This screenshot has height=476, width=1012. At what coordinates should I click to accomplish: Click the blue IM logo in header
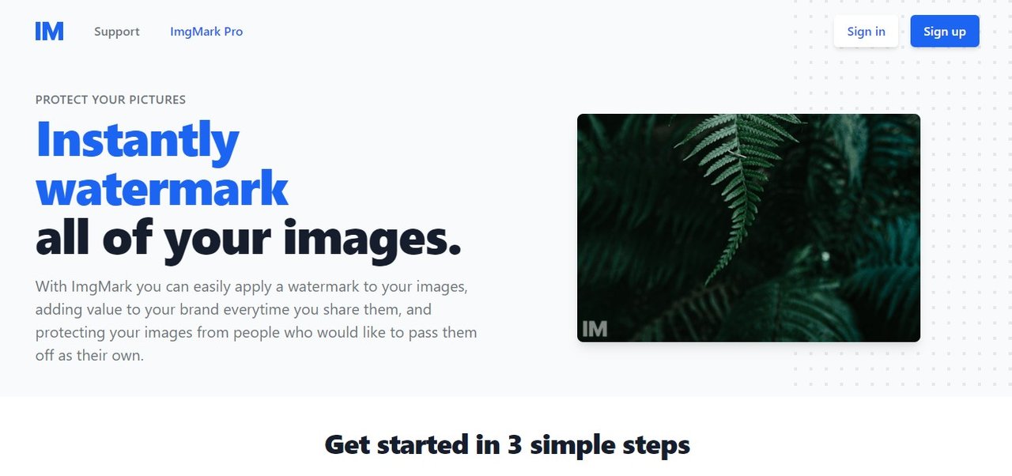pyautogui.click(x=49, y=32)
